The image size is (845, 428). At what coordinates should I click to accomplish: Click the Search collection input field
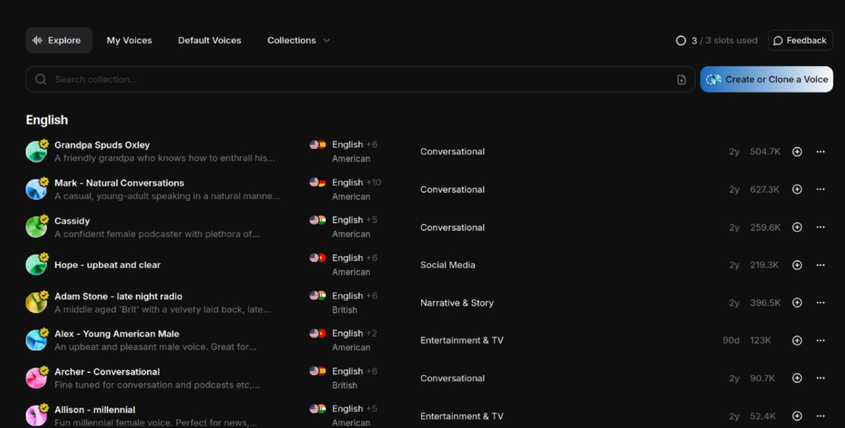[352, 80]
